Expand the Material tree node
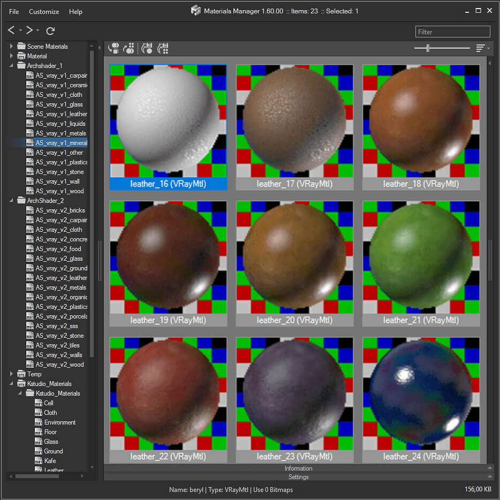Viewport: 500px width, 500px height. (x=11, y=56)
